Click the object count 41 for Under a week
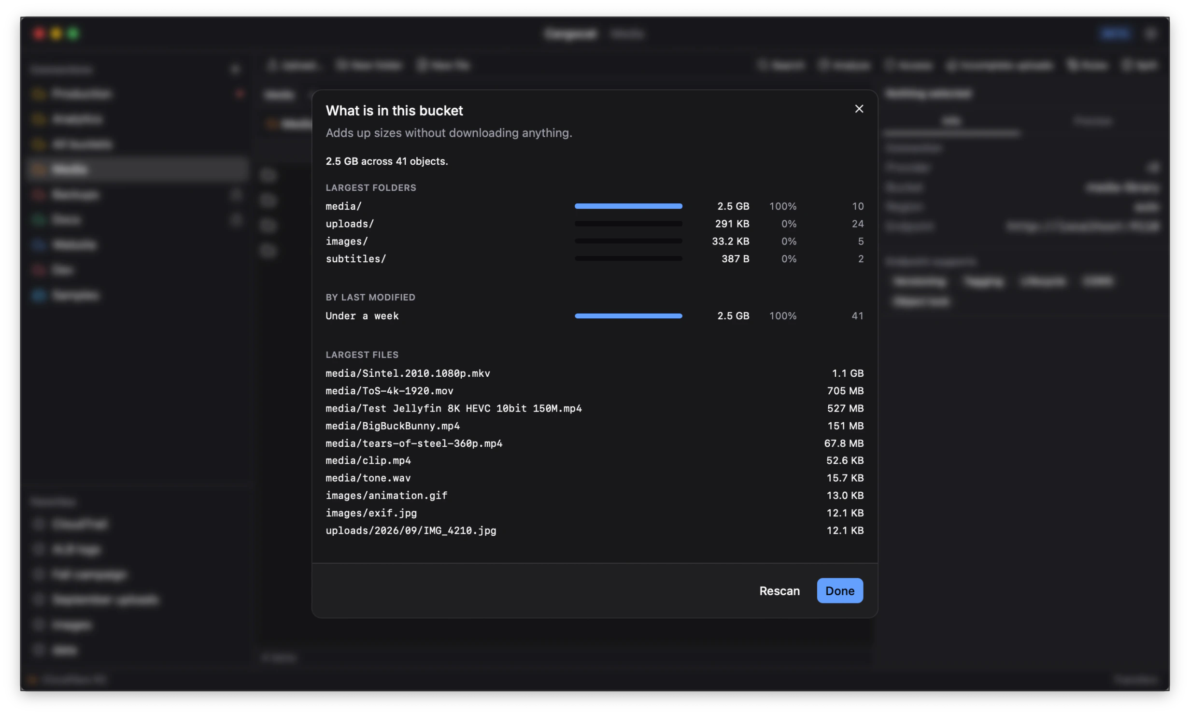This screenshot has width=1190, height=715. point(857,316)
